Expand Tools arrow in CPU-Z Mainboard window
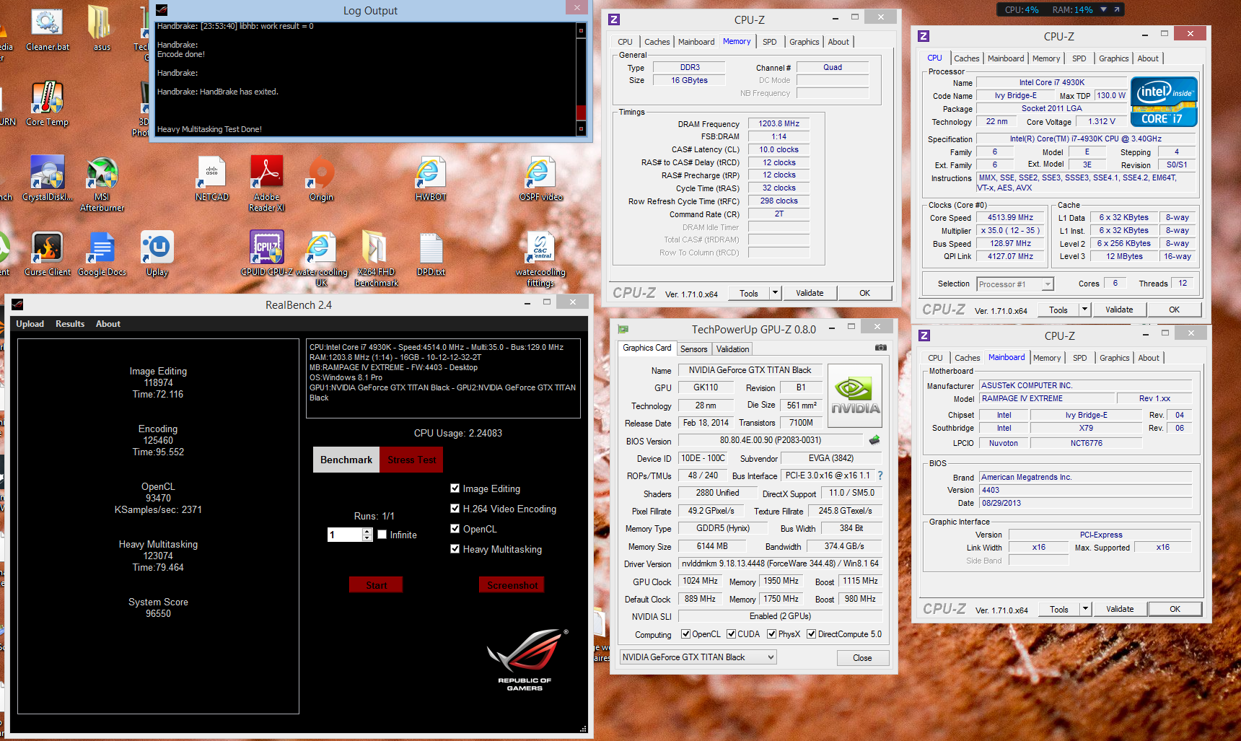 [1085, 609]
